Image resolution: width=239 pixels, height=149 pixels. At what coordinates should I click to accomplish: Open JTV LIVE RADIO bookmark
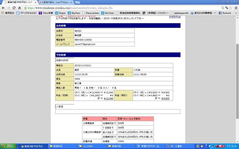(27, 13)
